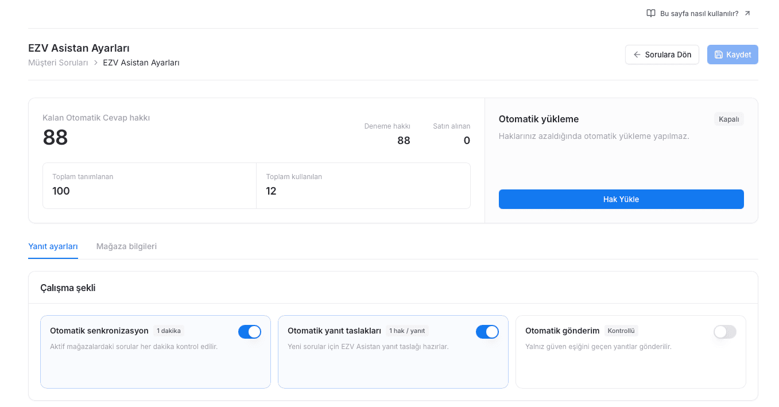This screenshot has width=779, height=407.
Task: Turn off Otomatik yanıt taslakları switch
Action: [x=487, y=332]
